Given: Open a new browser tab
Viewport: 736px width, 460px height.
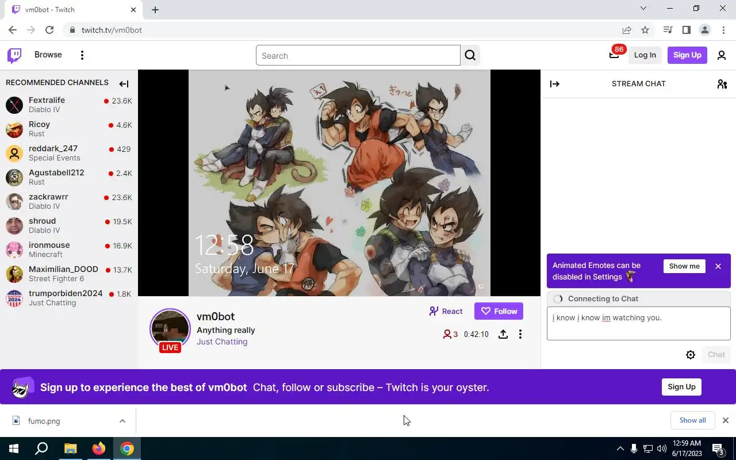Looking at the screenshot, I should point(155,10).
